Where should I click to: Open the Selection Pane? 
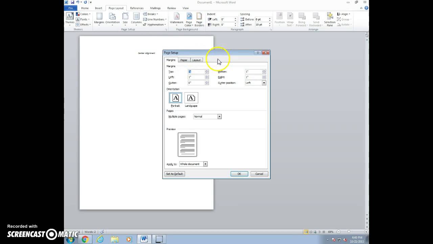click(x=329, y=20)
